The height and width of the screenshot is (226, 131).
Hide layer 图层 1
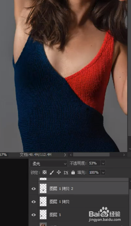(x=34, y=215)
